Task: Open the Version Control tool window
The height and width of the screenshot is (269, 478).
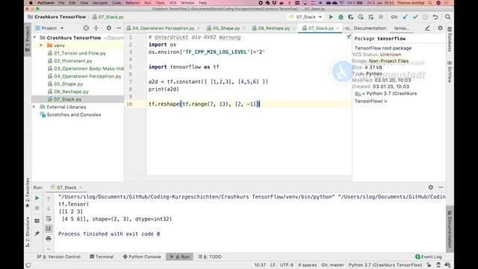Action: click(58, 257)
